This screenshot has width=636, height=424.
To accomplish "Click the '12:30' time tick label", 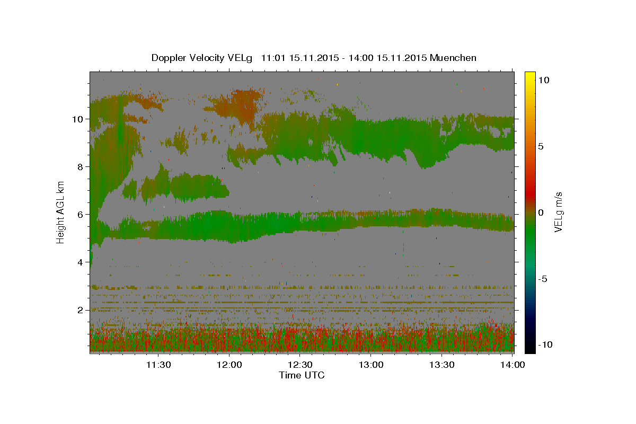I will pos(300,365).
